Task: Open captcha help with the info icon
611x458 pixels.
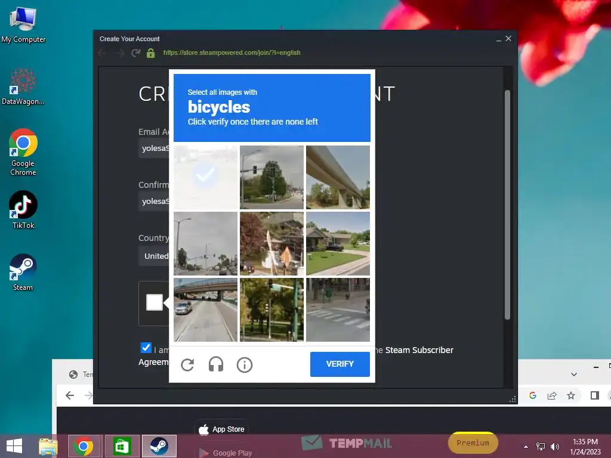Action: 244,365
